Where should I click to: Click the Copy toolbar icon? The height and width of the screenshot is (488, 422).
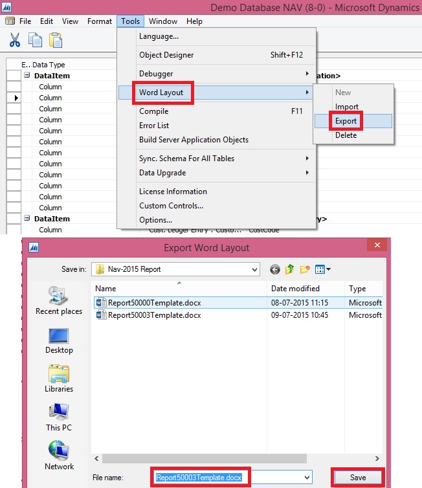pyautogui.click(x=35, y=40)
